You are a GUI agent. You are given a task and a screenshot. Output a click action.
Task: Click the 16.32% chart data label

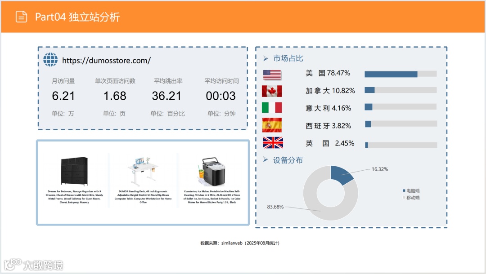click(380, 169)
